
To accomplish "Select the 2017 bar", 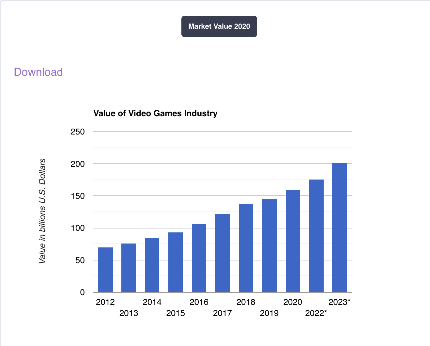I will pyautogui.click(x=223, y=253).
